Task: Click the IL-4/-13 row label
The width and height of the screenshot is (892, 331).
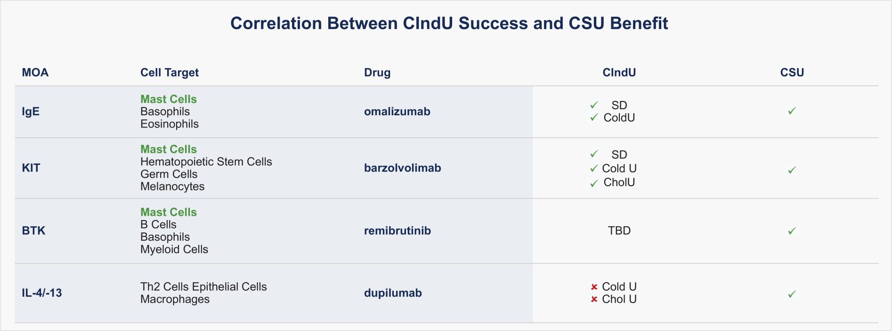Action: [42, 293]
